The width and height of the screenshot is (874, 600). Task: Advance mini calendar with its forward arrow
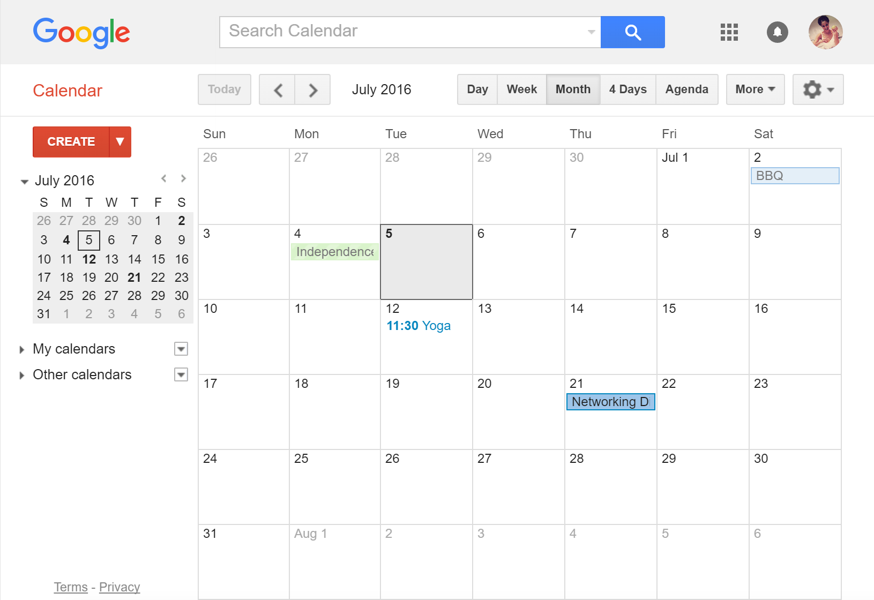[183, 178]
